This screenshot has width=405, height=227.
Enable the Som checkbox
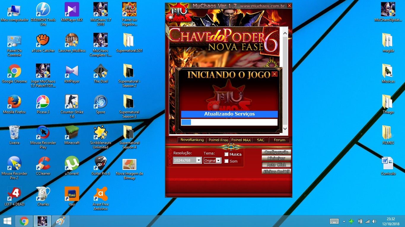(x=227, y=161)
